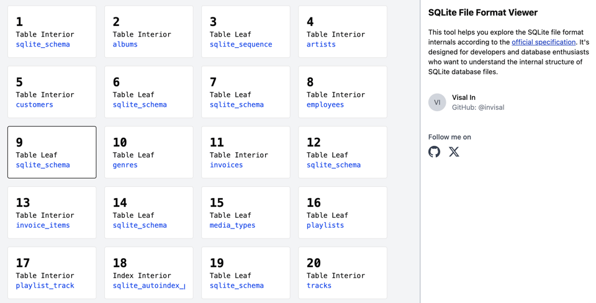Select page 3 sqlite_sequence card
Image resolution: width=596 pixels, height=303 pixels.
click(245, 32)
